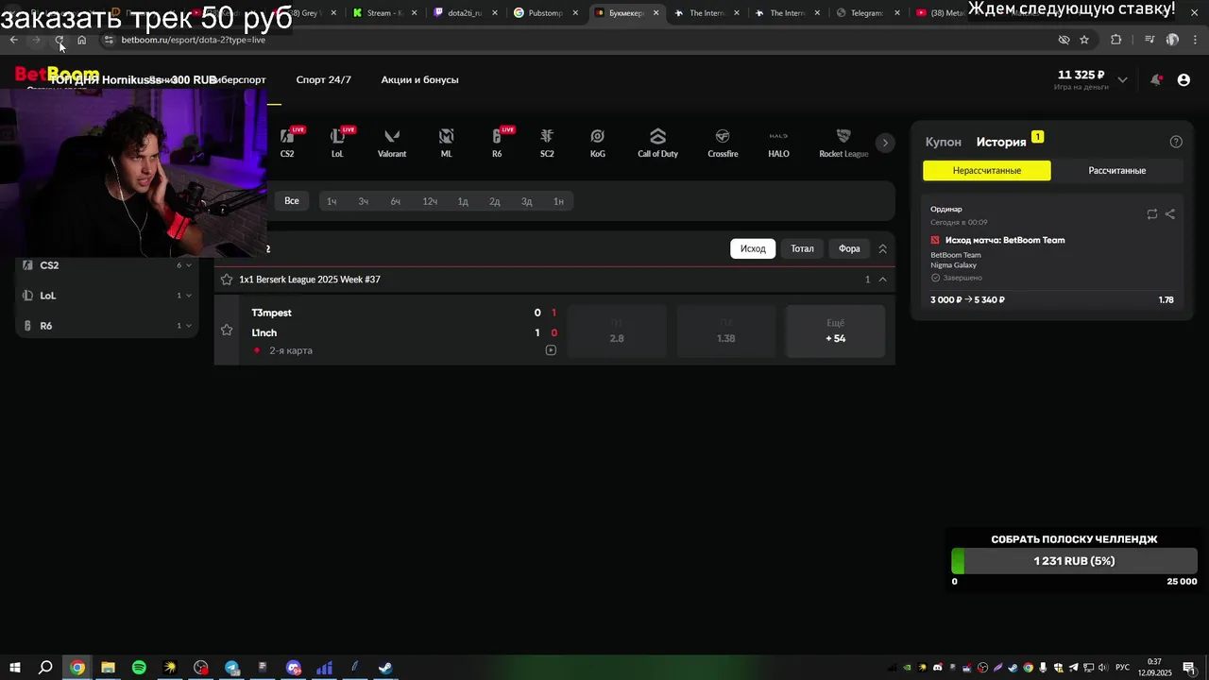Select the 12ч time filter

430,201
